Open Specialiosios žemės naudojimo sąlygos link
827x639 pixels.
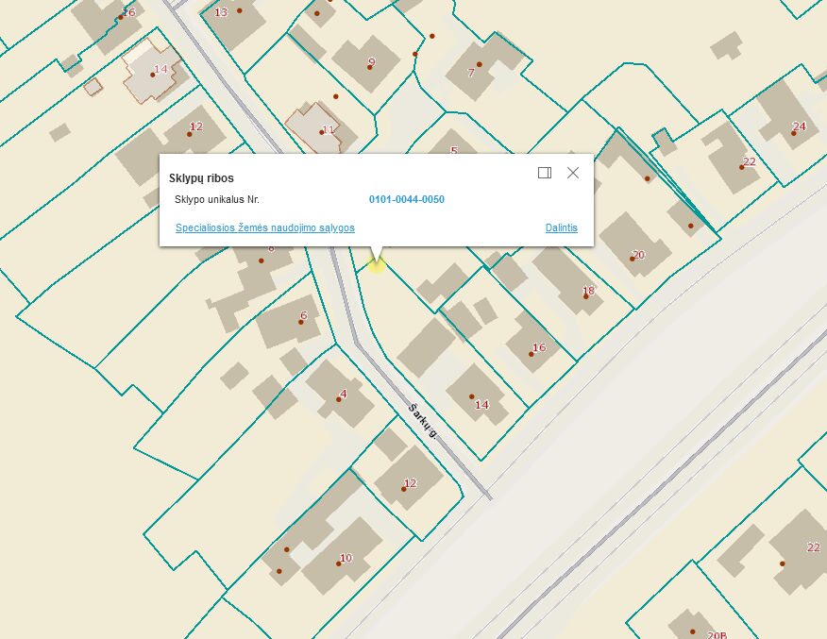click(x=264, y=228)
